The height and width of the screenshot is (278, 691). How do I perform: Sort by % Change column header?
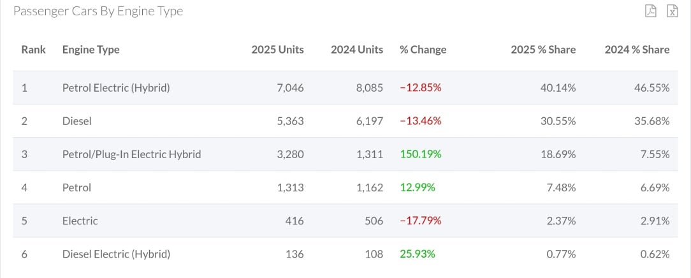(423, 50)
